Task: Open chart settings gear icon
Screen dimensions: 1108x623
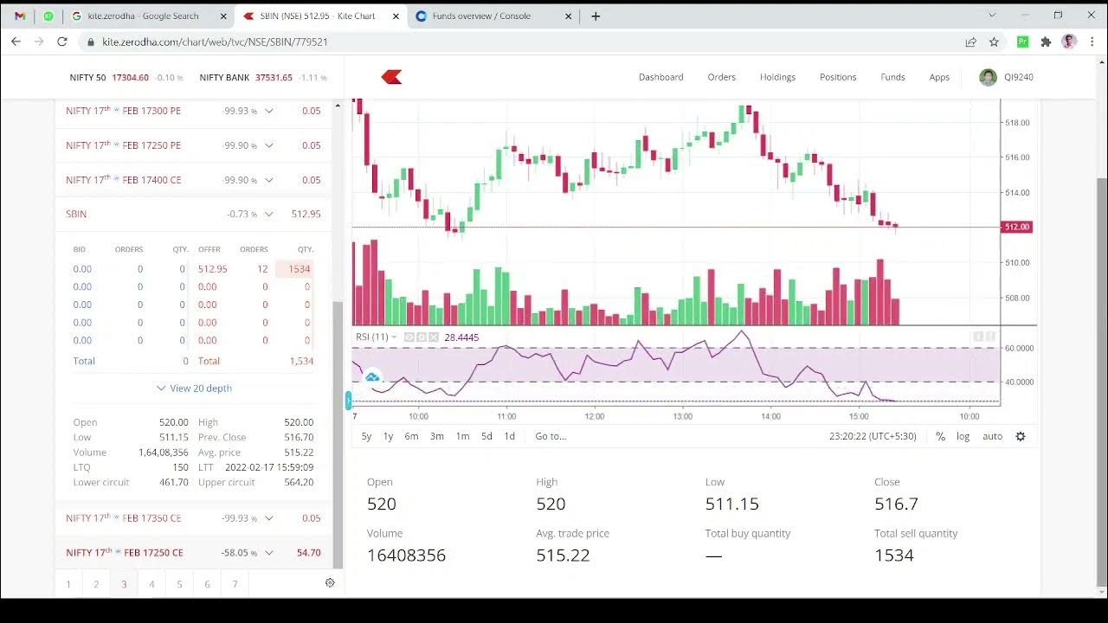Action: [1021, 436]
